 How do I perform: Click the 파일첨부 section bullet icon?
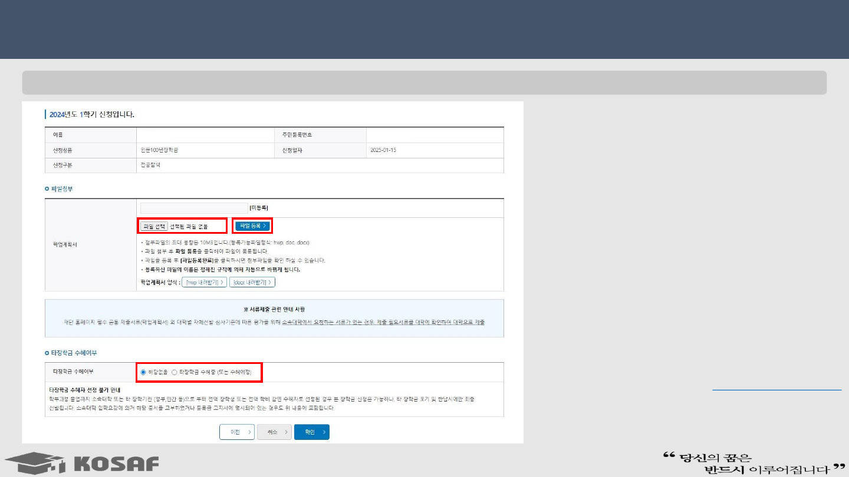[x=47, y=189]
